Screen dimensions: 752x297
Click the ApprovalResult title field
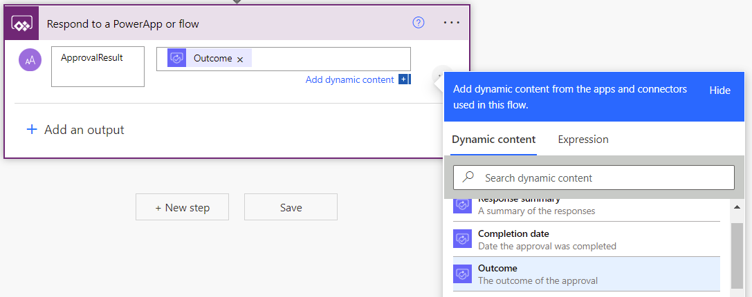click(x=98, y=66)
